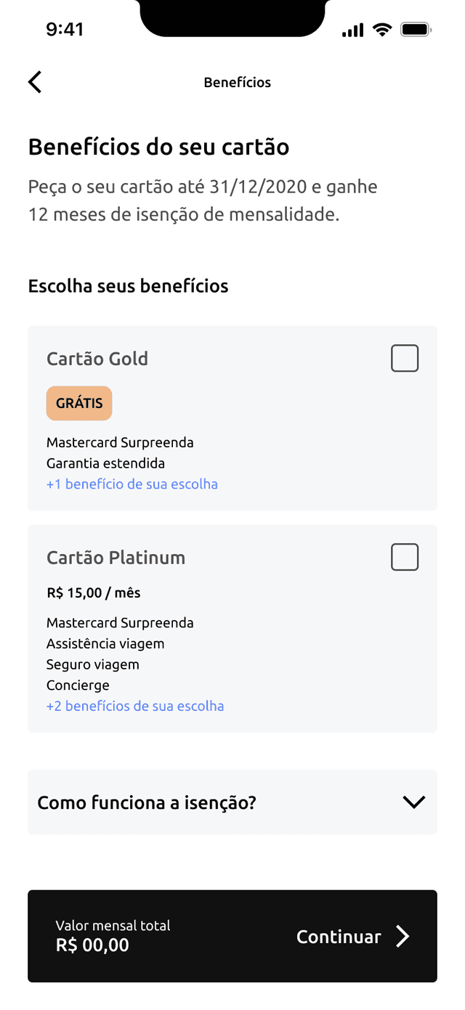Click the 'Concierge' benefit in Platinum card
This screenshot has height=1010, width=465.
[78, 685]
